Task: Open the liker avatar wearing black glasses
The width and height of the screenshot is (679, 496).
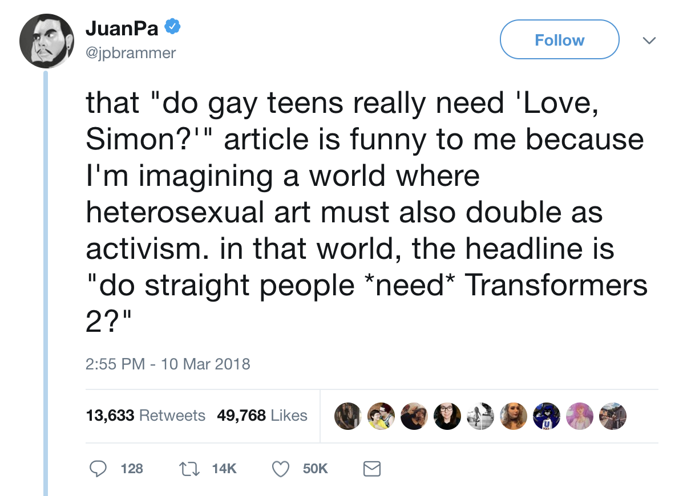Action: pos(447,416)
